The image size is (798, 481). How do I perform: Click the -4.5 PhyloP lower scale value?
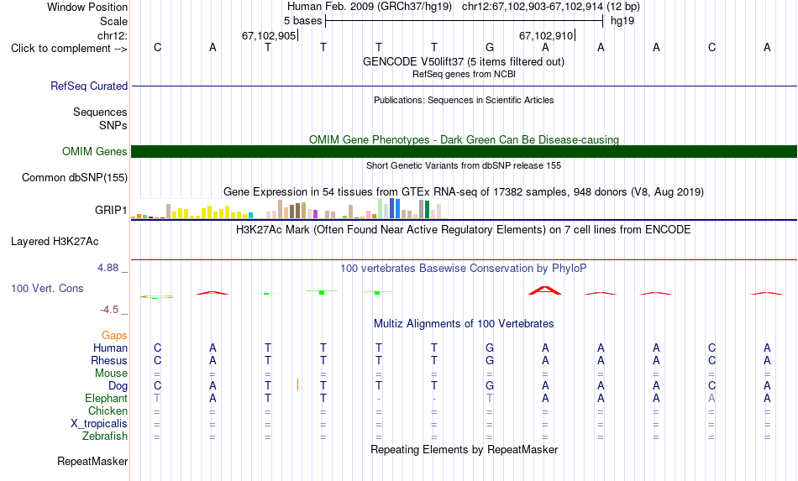[109, 310]
